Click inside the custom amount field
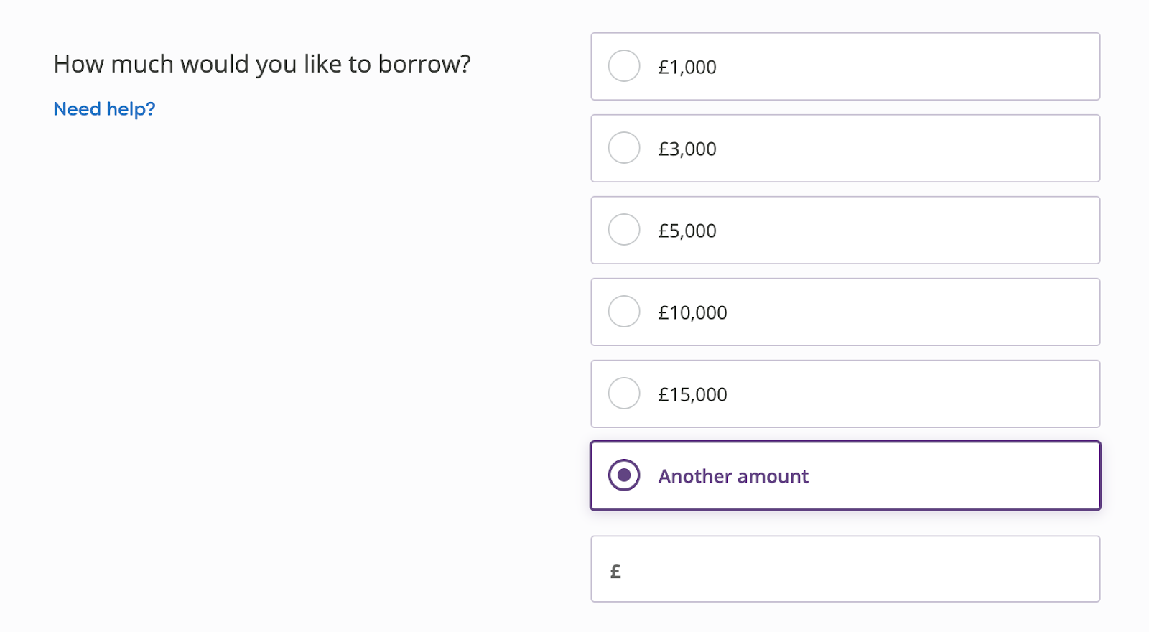The height and width of the screenshot is (632, 1149). click(x=845, y=569)
